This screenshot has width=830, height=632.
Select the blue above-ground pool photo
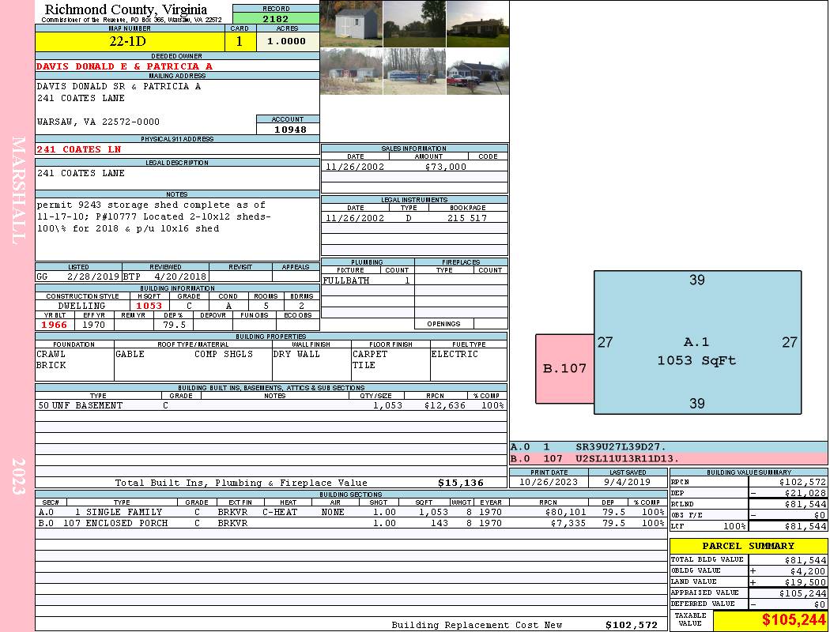pyautogui.click(x=414, y=72)
